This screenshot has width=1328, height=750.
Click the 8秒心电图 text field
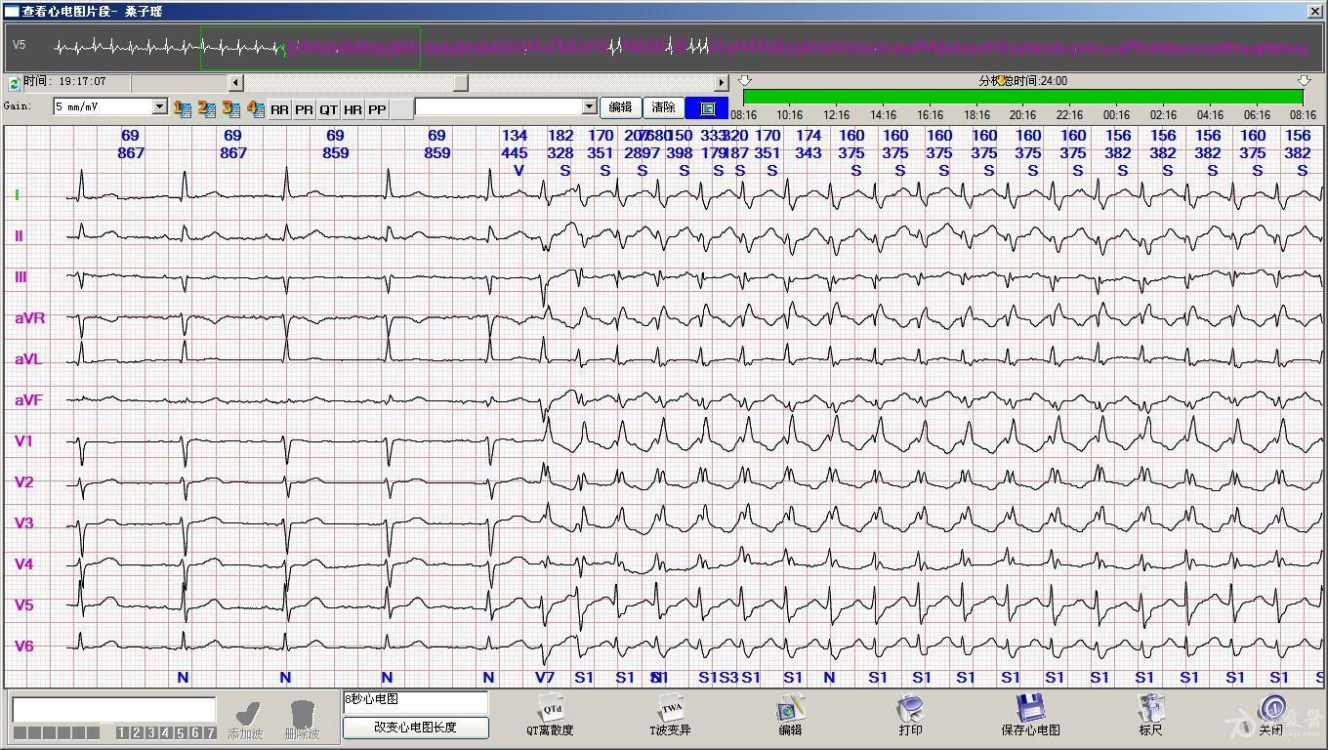click(415, 702)
